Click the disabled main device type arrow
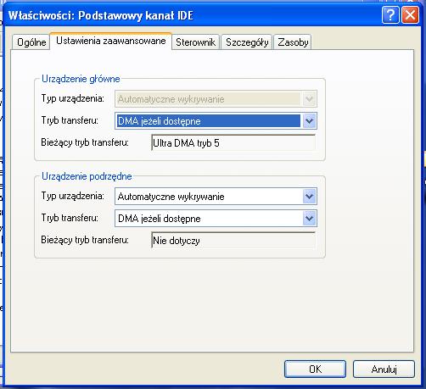Viewport: 426px width, 389px height. click(309, 99)
